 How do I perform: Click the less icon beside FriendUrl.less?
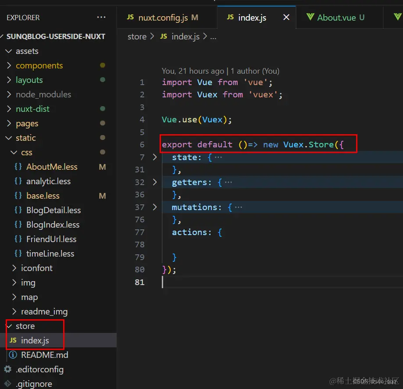tap(18, 239)
